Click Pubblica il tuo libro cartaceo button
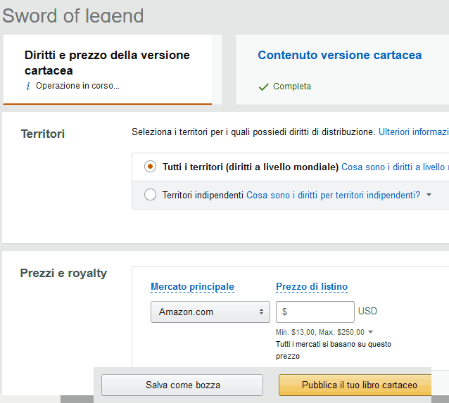The width and height of the screenshot is (449, 403). click(x=355, y=385)
